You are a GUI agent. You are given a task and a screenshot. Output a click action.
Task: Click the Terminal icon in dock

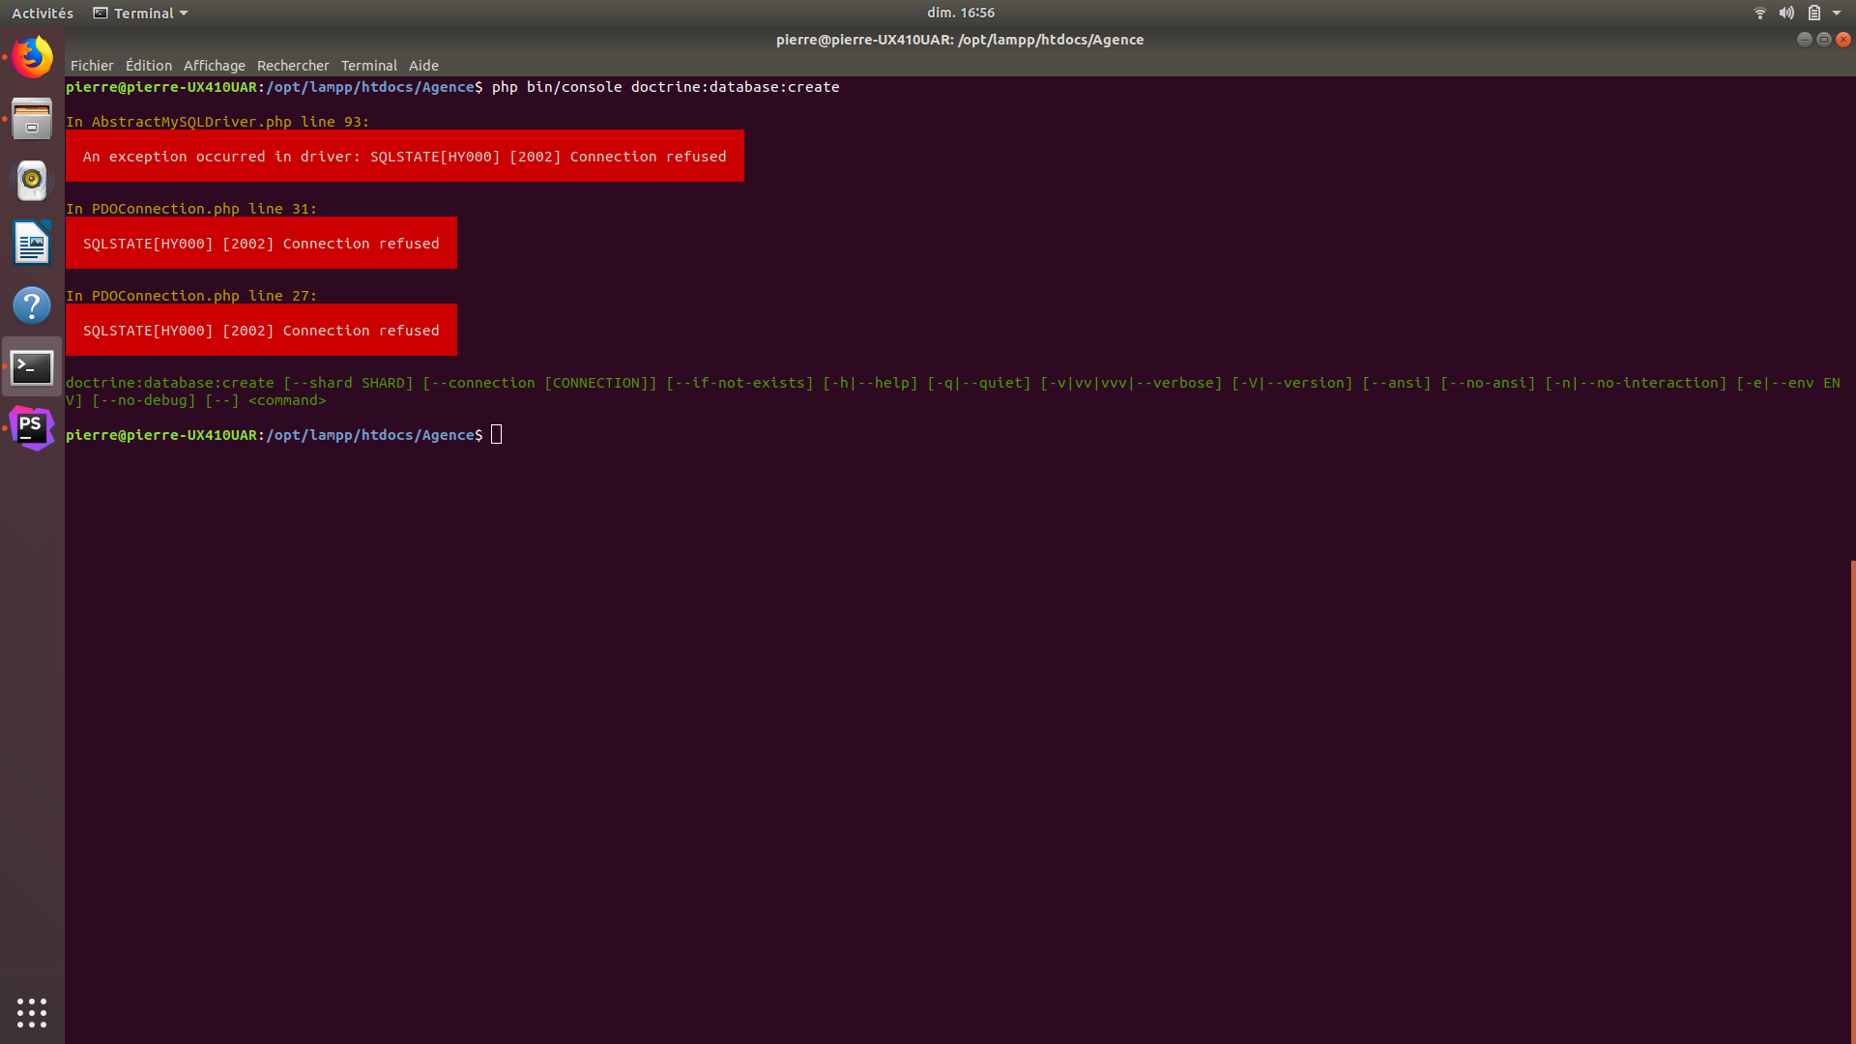click(32, 367)
